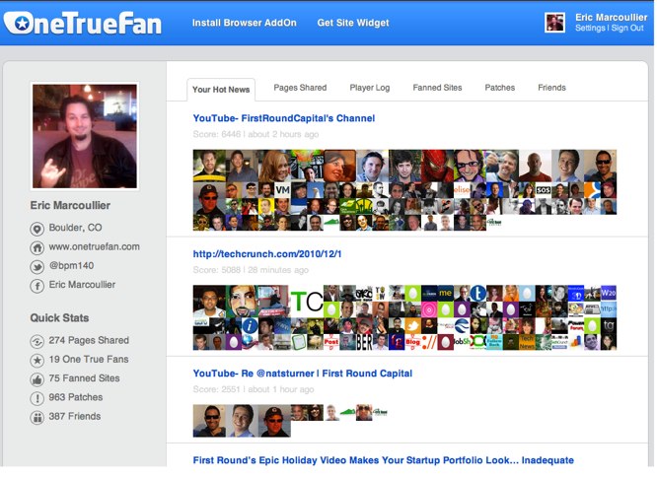
Task: Click the elise avatar tile in first story
Action: [x=462, y=190]
